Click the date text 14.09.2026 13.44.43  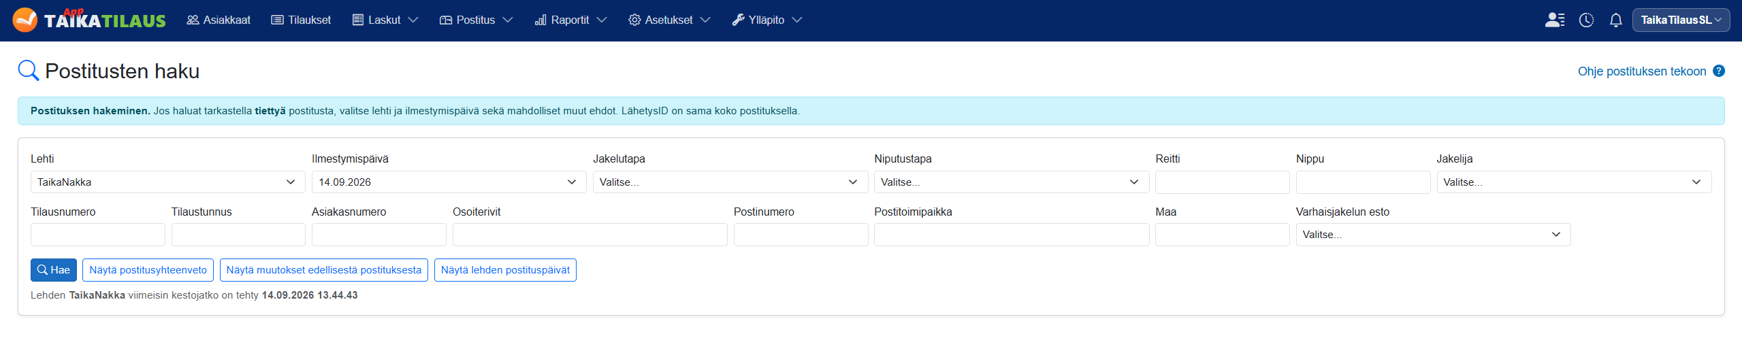tap(310, 295)
